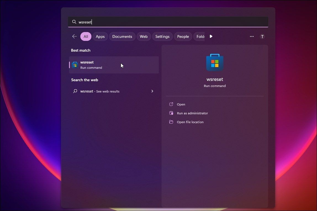Image resolution: width=317 pixels, height=211 pixels.
Task: Click the small wsreset Store icon in results
Action: (x=75, y=65)
